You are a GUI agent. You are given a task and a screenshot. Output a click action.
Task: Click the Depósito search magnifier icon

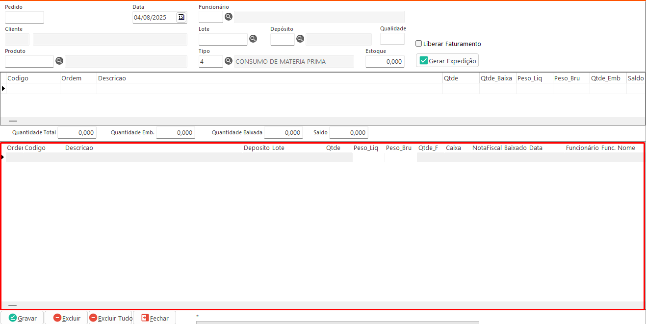[300, 39]
